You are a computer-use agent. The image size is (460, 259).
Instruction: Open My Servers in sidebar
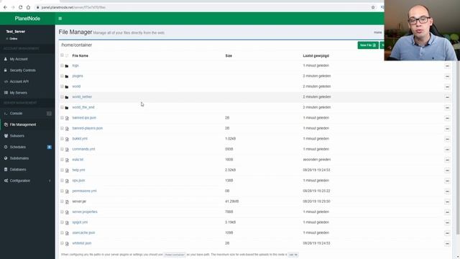pos(27,93)
